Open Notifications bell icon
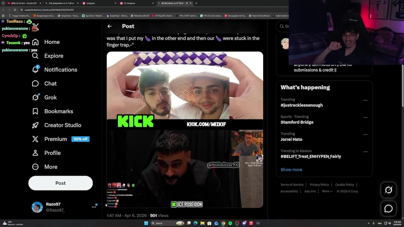404x227 pixels. click(35, 69)
